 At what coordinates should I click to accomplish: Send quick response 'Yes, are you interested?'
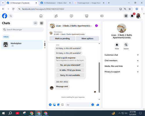pos(70,65)
